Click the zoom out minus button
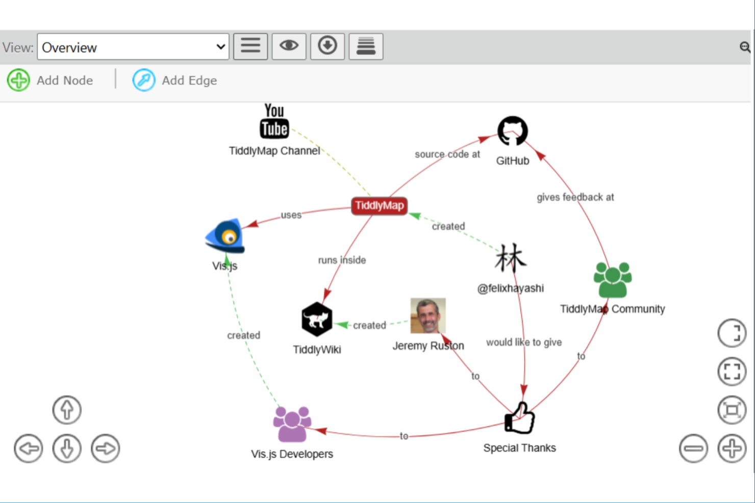This screenshot has width=755, height=503. (x=693, y=448)
